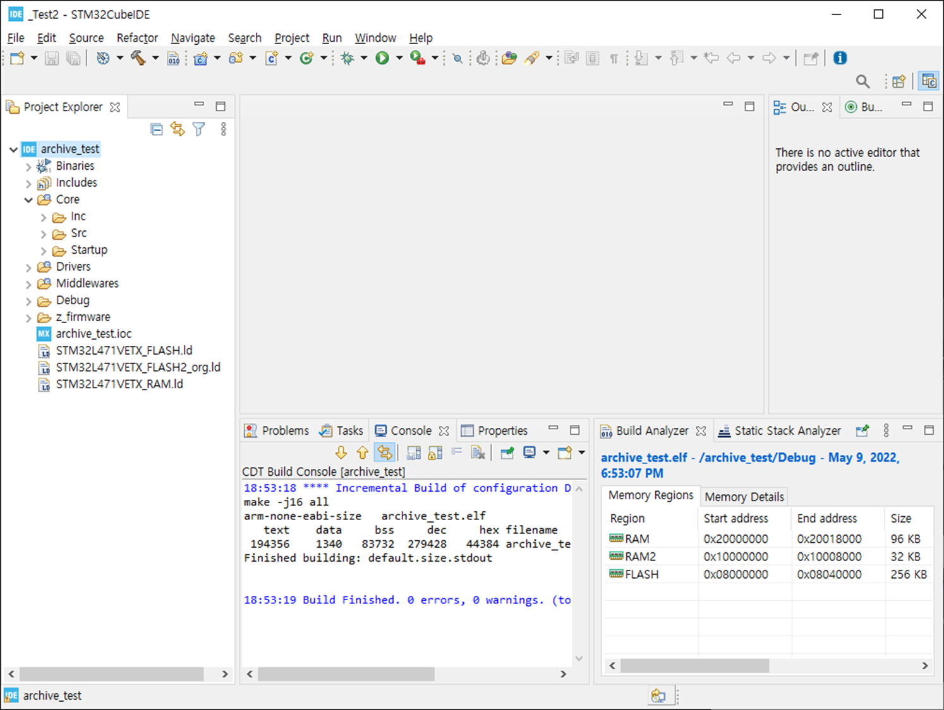944x710 pixels.
Task: Select STM32L471VETX_RAM.ld file
Action: pos(111,384)
